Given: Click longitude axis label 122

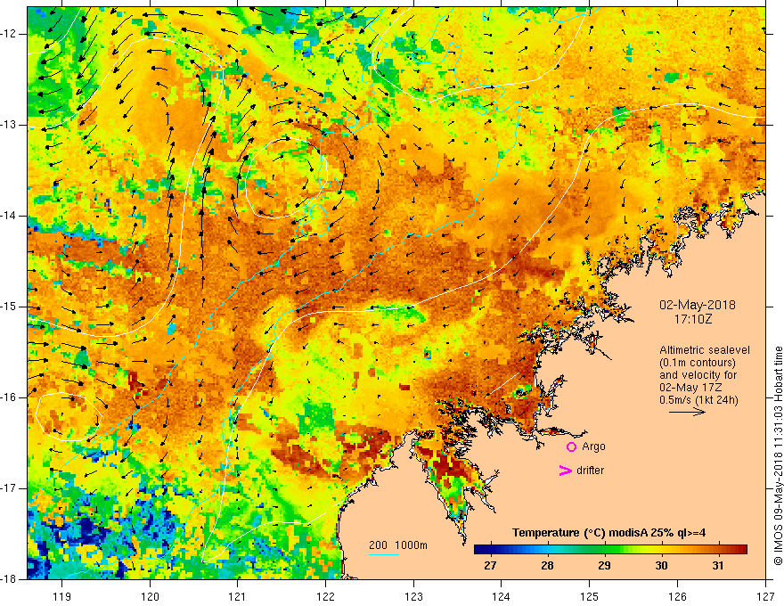Looking at the screenshot, I should click(x=325, y=596).
